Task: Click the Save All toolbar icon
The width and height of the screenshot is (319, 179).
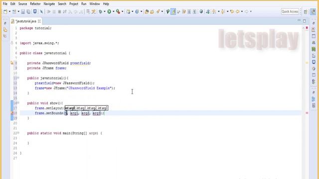Action: pyautogui.click(x=28, y=12)
